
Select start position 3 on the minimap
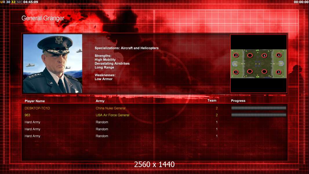(x=279, y=72)
